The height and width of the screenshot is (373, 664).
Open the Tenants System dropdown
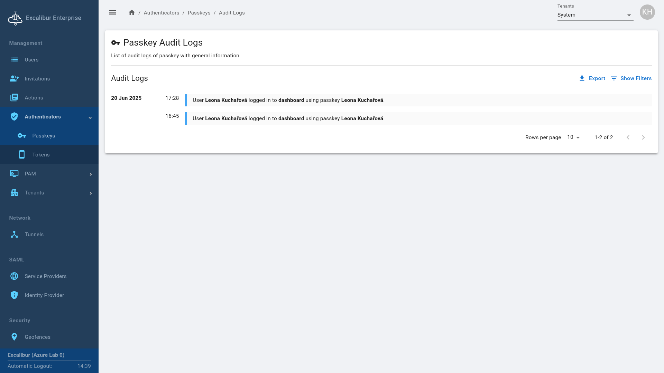595,15
